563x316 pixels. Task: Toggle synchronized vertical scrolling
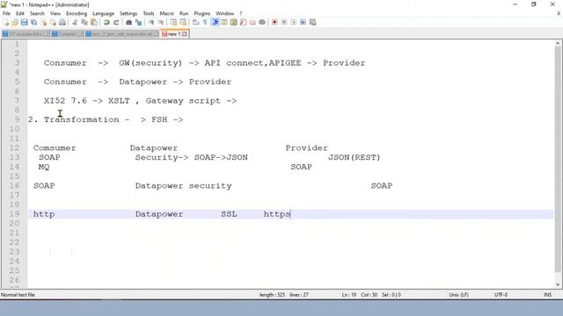click(173, 22)
